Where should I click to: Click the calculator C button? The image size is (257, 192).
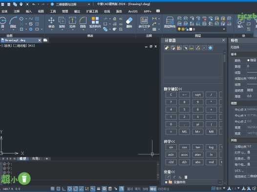pyautogui.click(x=171, y=95)
